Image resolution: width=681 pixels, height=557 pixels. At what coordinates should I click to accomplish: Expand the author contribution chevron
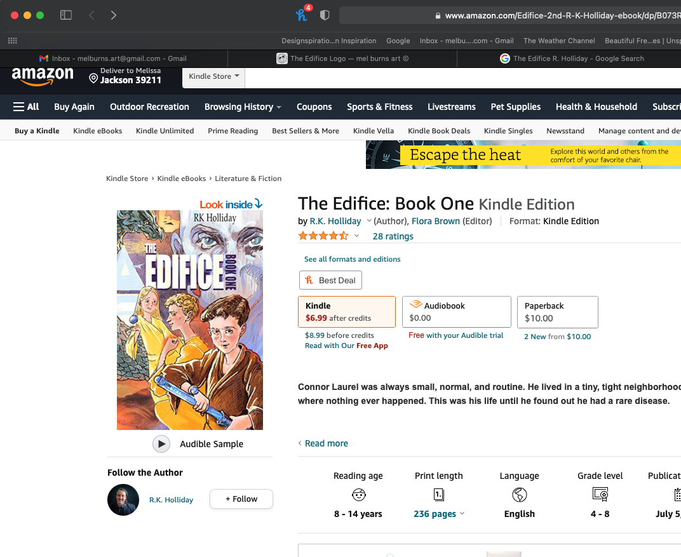coord(369,220)
